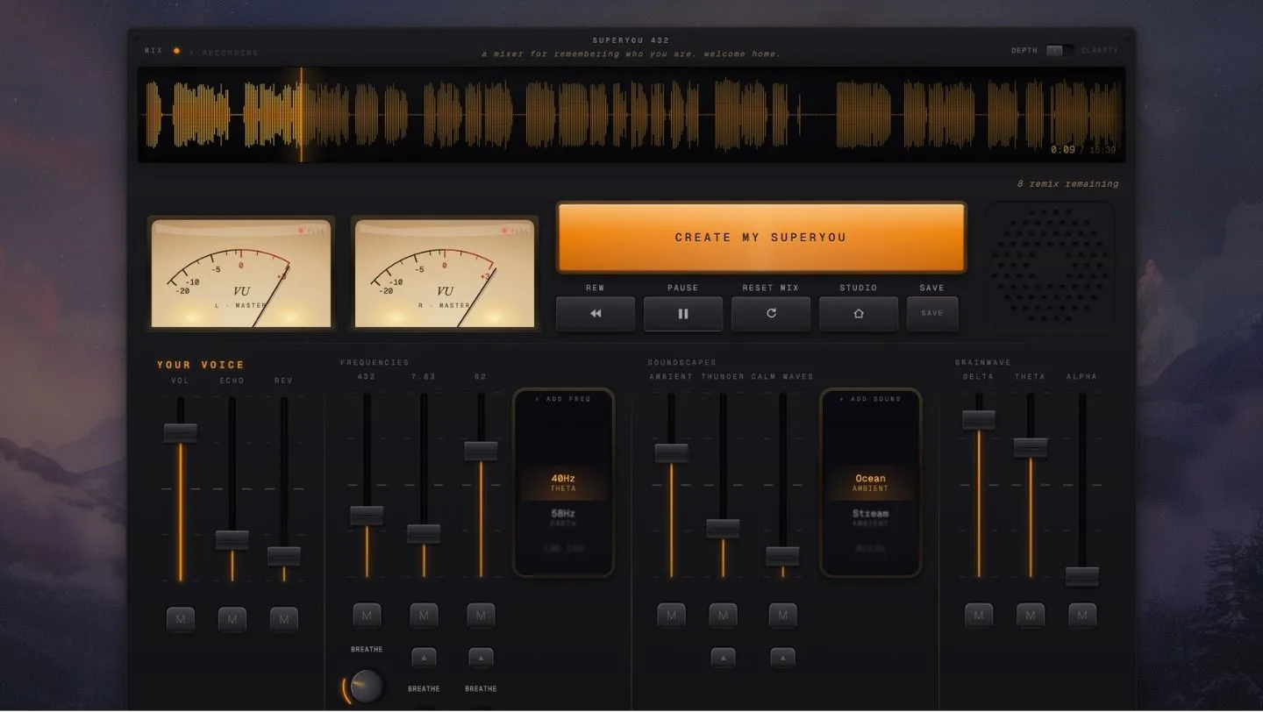1263x712 pixels.
Task: Pause playback with the pause button
Action: (683, 313)
